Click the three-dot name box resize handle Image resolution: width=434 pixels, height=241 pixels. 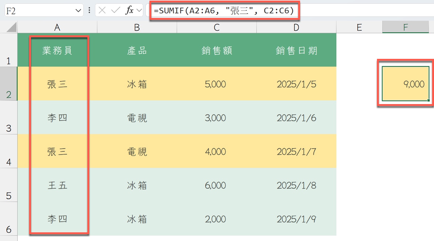(89, 11)
